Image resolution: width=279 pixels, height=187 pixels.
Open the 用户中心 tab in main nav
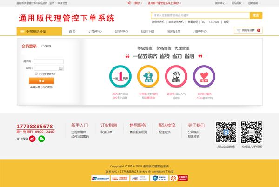(x=200, y=31)
